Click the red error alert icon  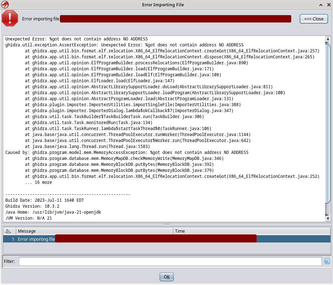[10, 18]
